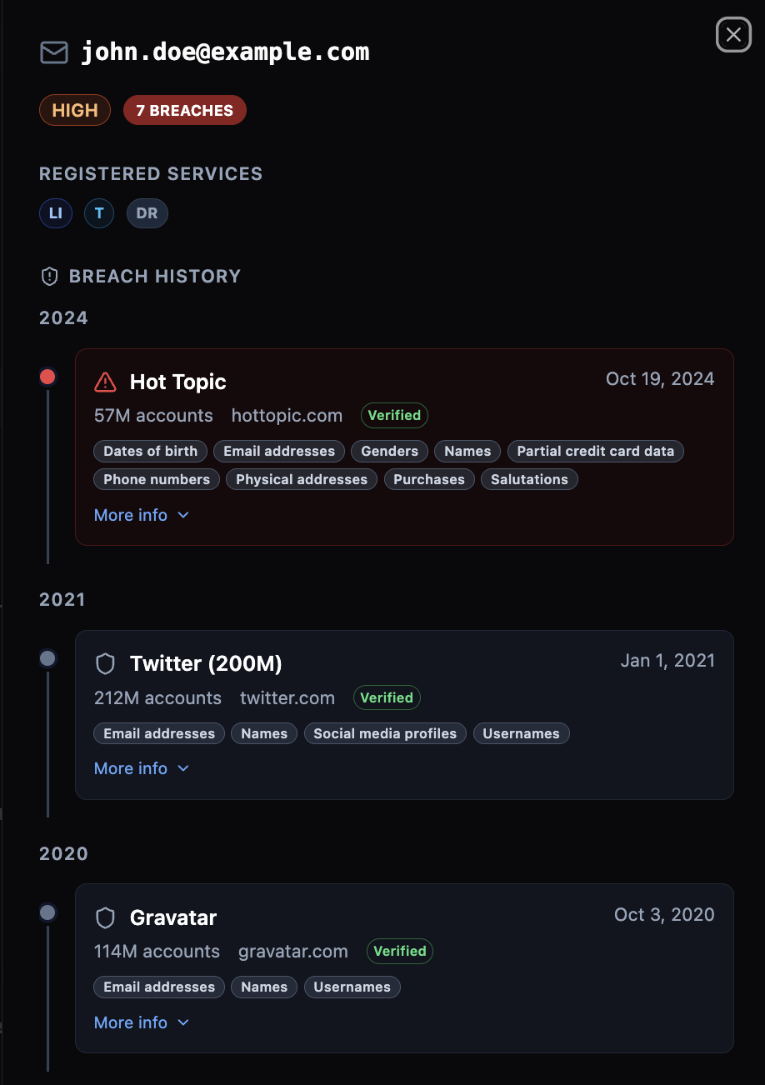The image size is (765, 1085).
Task: Click the Verified badge on Gravatar
Action: 399,952
